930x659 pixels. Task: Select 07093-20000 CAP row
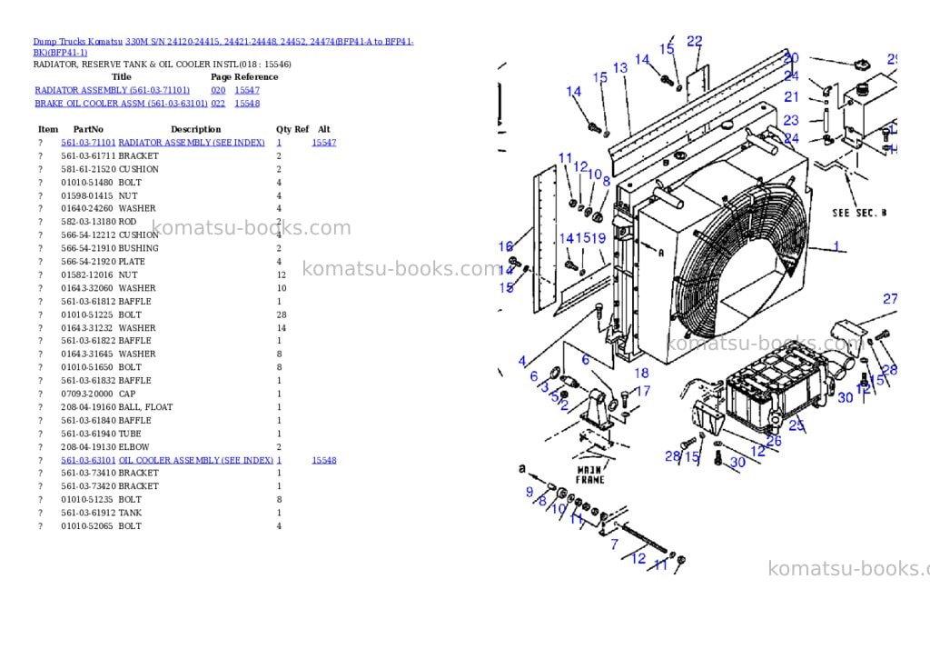click(160, 394)
